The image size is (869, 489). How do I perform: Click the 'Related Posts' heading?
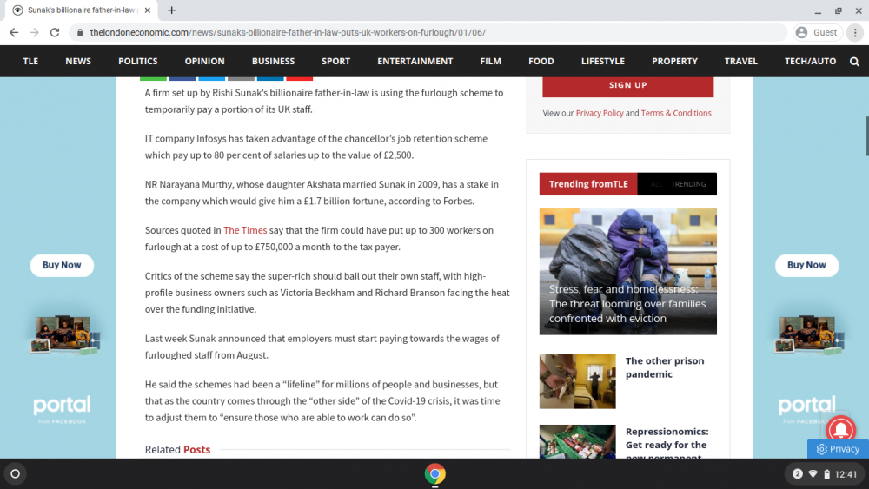pyautogui.click(x=177, y=450)
